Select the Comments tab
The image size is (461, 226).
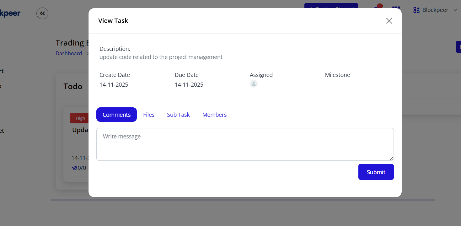pyautogui.click(x=116, y=115)
